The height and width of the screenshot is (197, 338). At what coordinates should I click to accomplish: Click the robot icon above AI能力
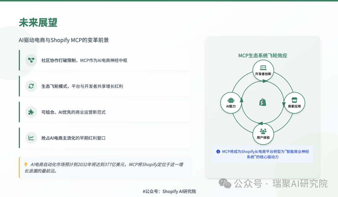[231, 100]
